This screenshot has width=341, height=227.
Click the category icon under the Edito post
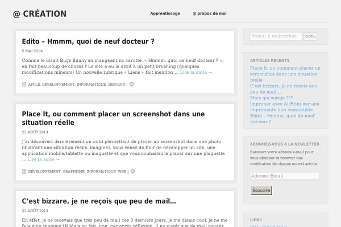click(x=24, y=85)
